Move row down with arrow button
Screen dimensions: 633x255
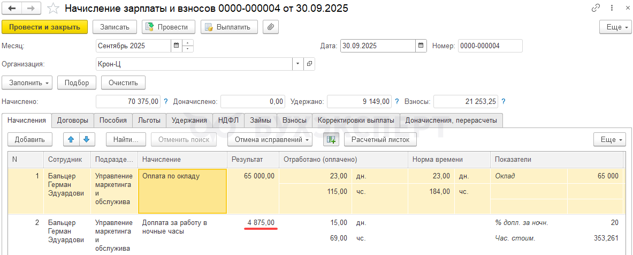click(x=86, y=140)
